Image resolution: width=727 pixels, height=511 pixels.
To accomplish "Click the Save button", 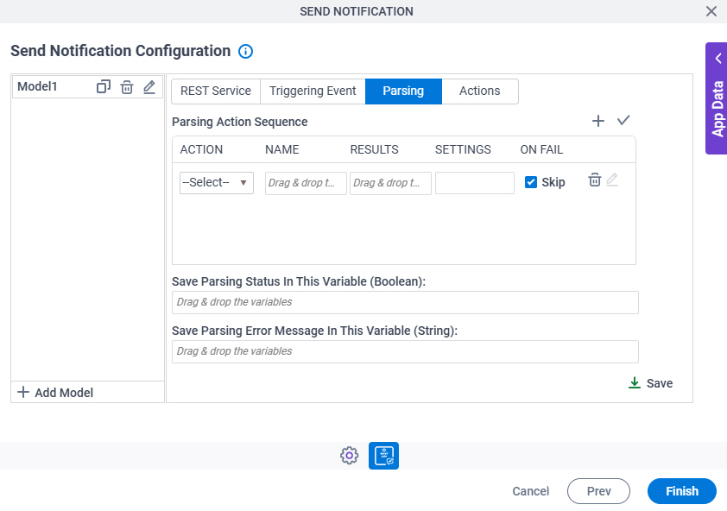I will tap(650, 383).
